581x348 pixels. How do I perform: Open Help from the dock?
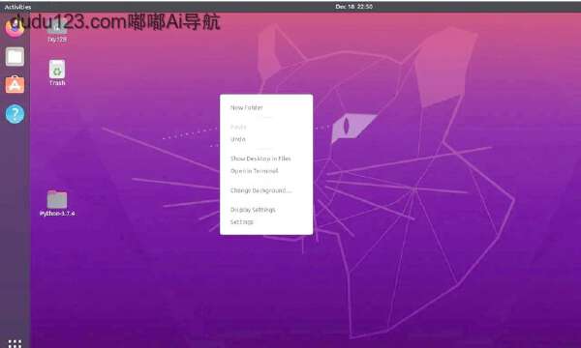pyautogui.click(x=15, y=114)
